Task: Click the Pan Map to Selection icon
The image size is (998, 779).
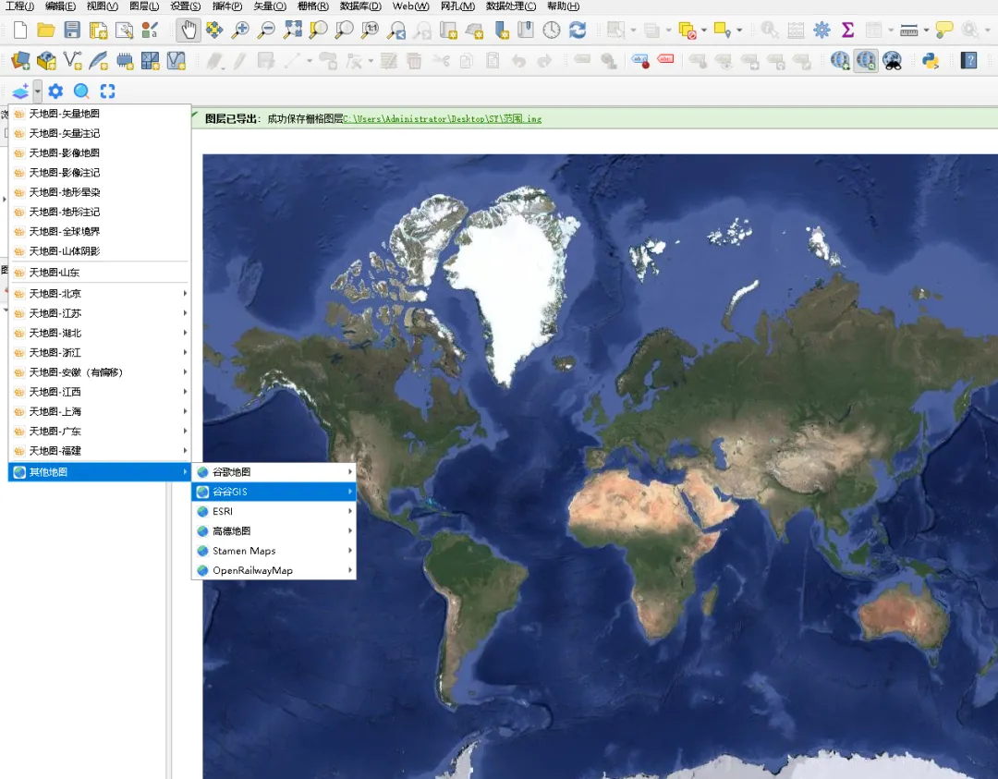Action: [214, 30]
